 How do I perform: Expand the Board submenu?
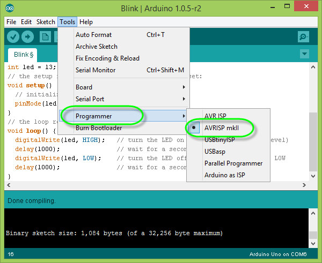pos(123,87)
